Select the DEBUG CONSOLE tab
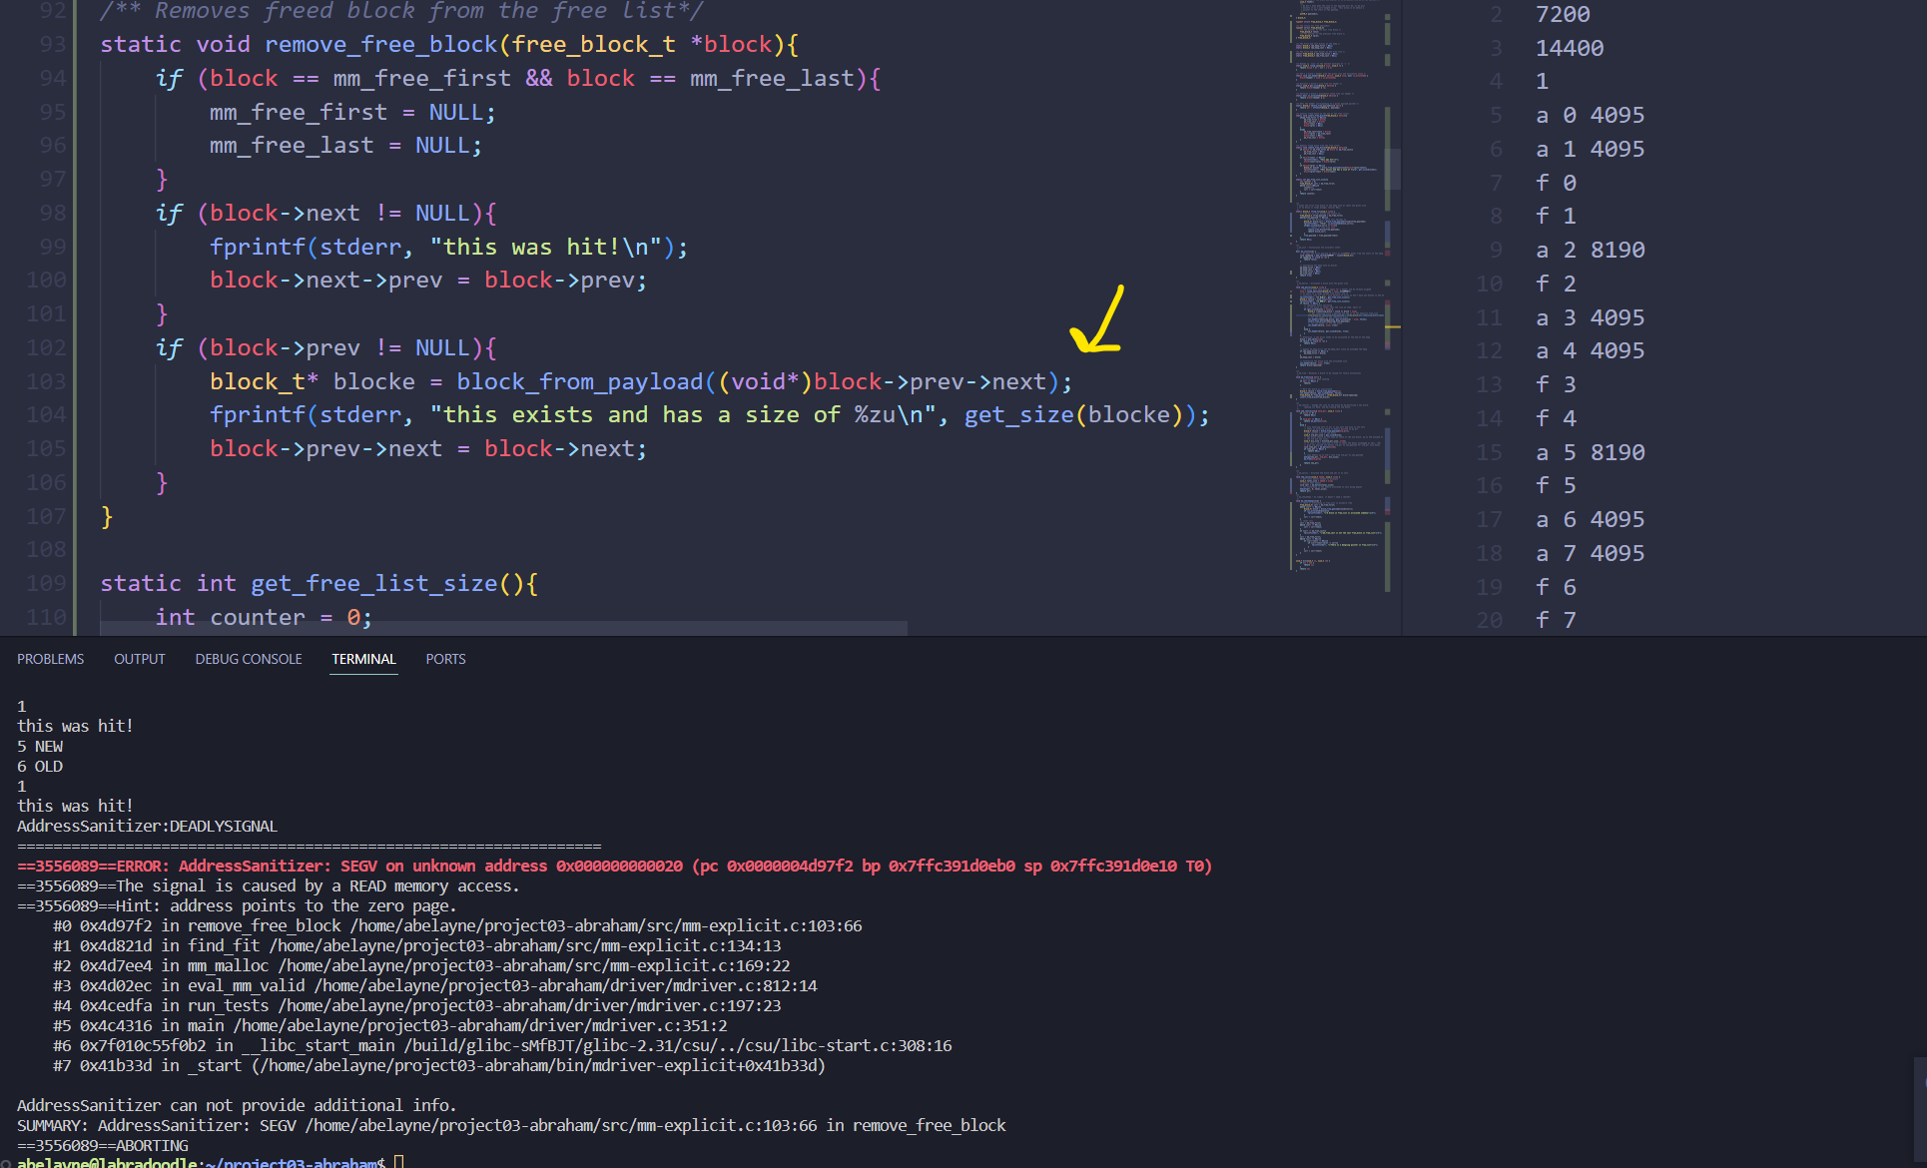 248,659
